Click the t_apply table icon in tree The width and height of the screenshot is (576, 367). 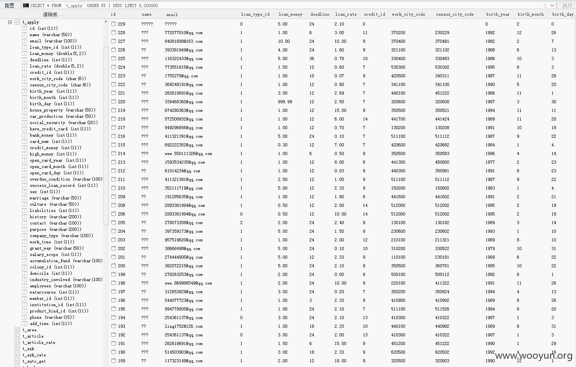click(17, 22)
